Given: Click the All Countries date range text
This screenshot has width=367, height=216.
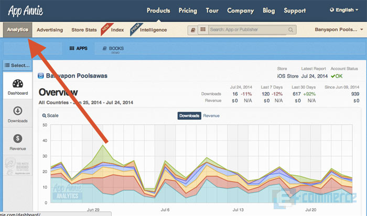Looking at the screenshot, I should coord(86,103).
